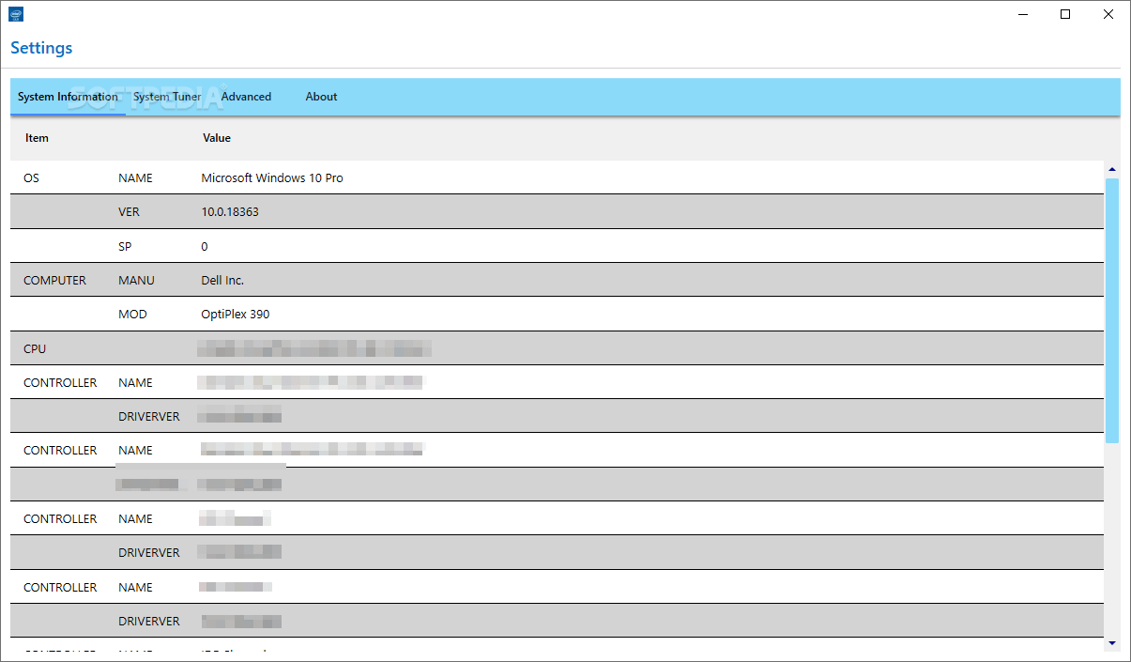
Task: Click the VER label in OS section
Action: (x=129, y=212)
